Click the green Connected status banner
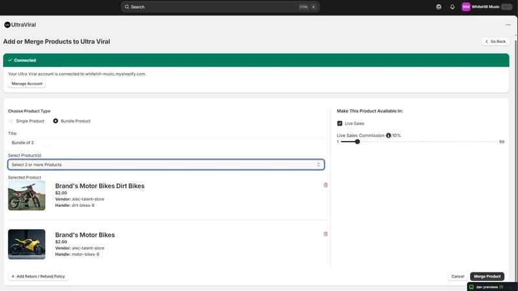The image size is (518, 291). 256,60
